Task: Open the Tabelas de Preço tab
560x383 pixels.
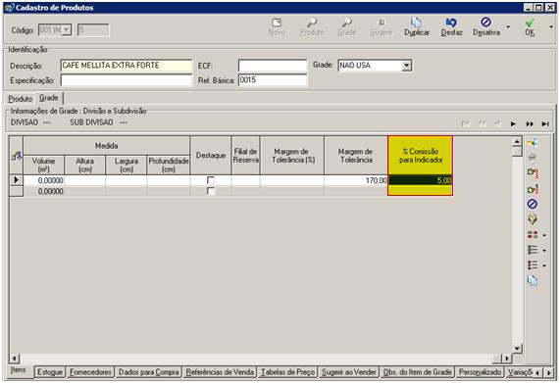Action: [x=287, y=372]
